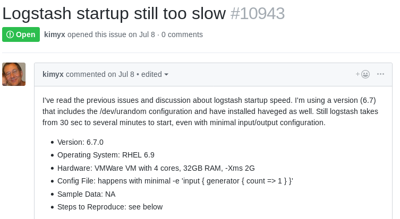The image size is (400, 219).
Task: Open kimyx's profile picture
Action: click(14, 74)
